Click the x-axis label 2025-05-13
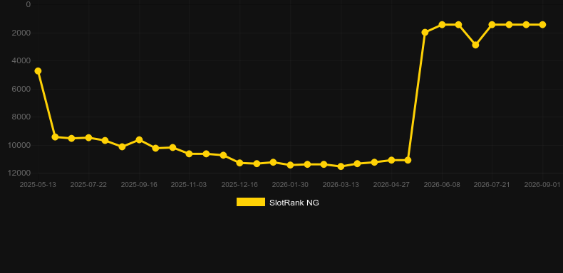Image resolution: width=563 pixels, height=273 pixels. 38,185
